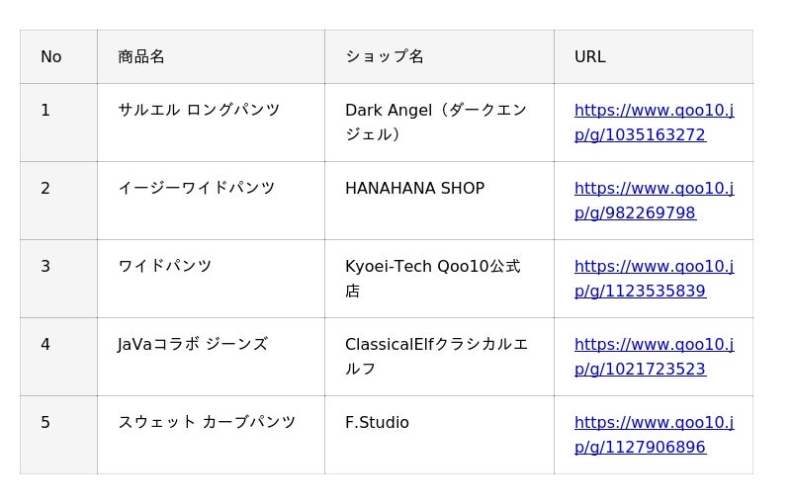Viewport: 791px width, 504px height.
Task: Visit the qoo10 link ending 1127906896
Action: click(653, 435)
